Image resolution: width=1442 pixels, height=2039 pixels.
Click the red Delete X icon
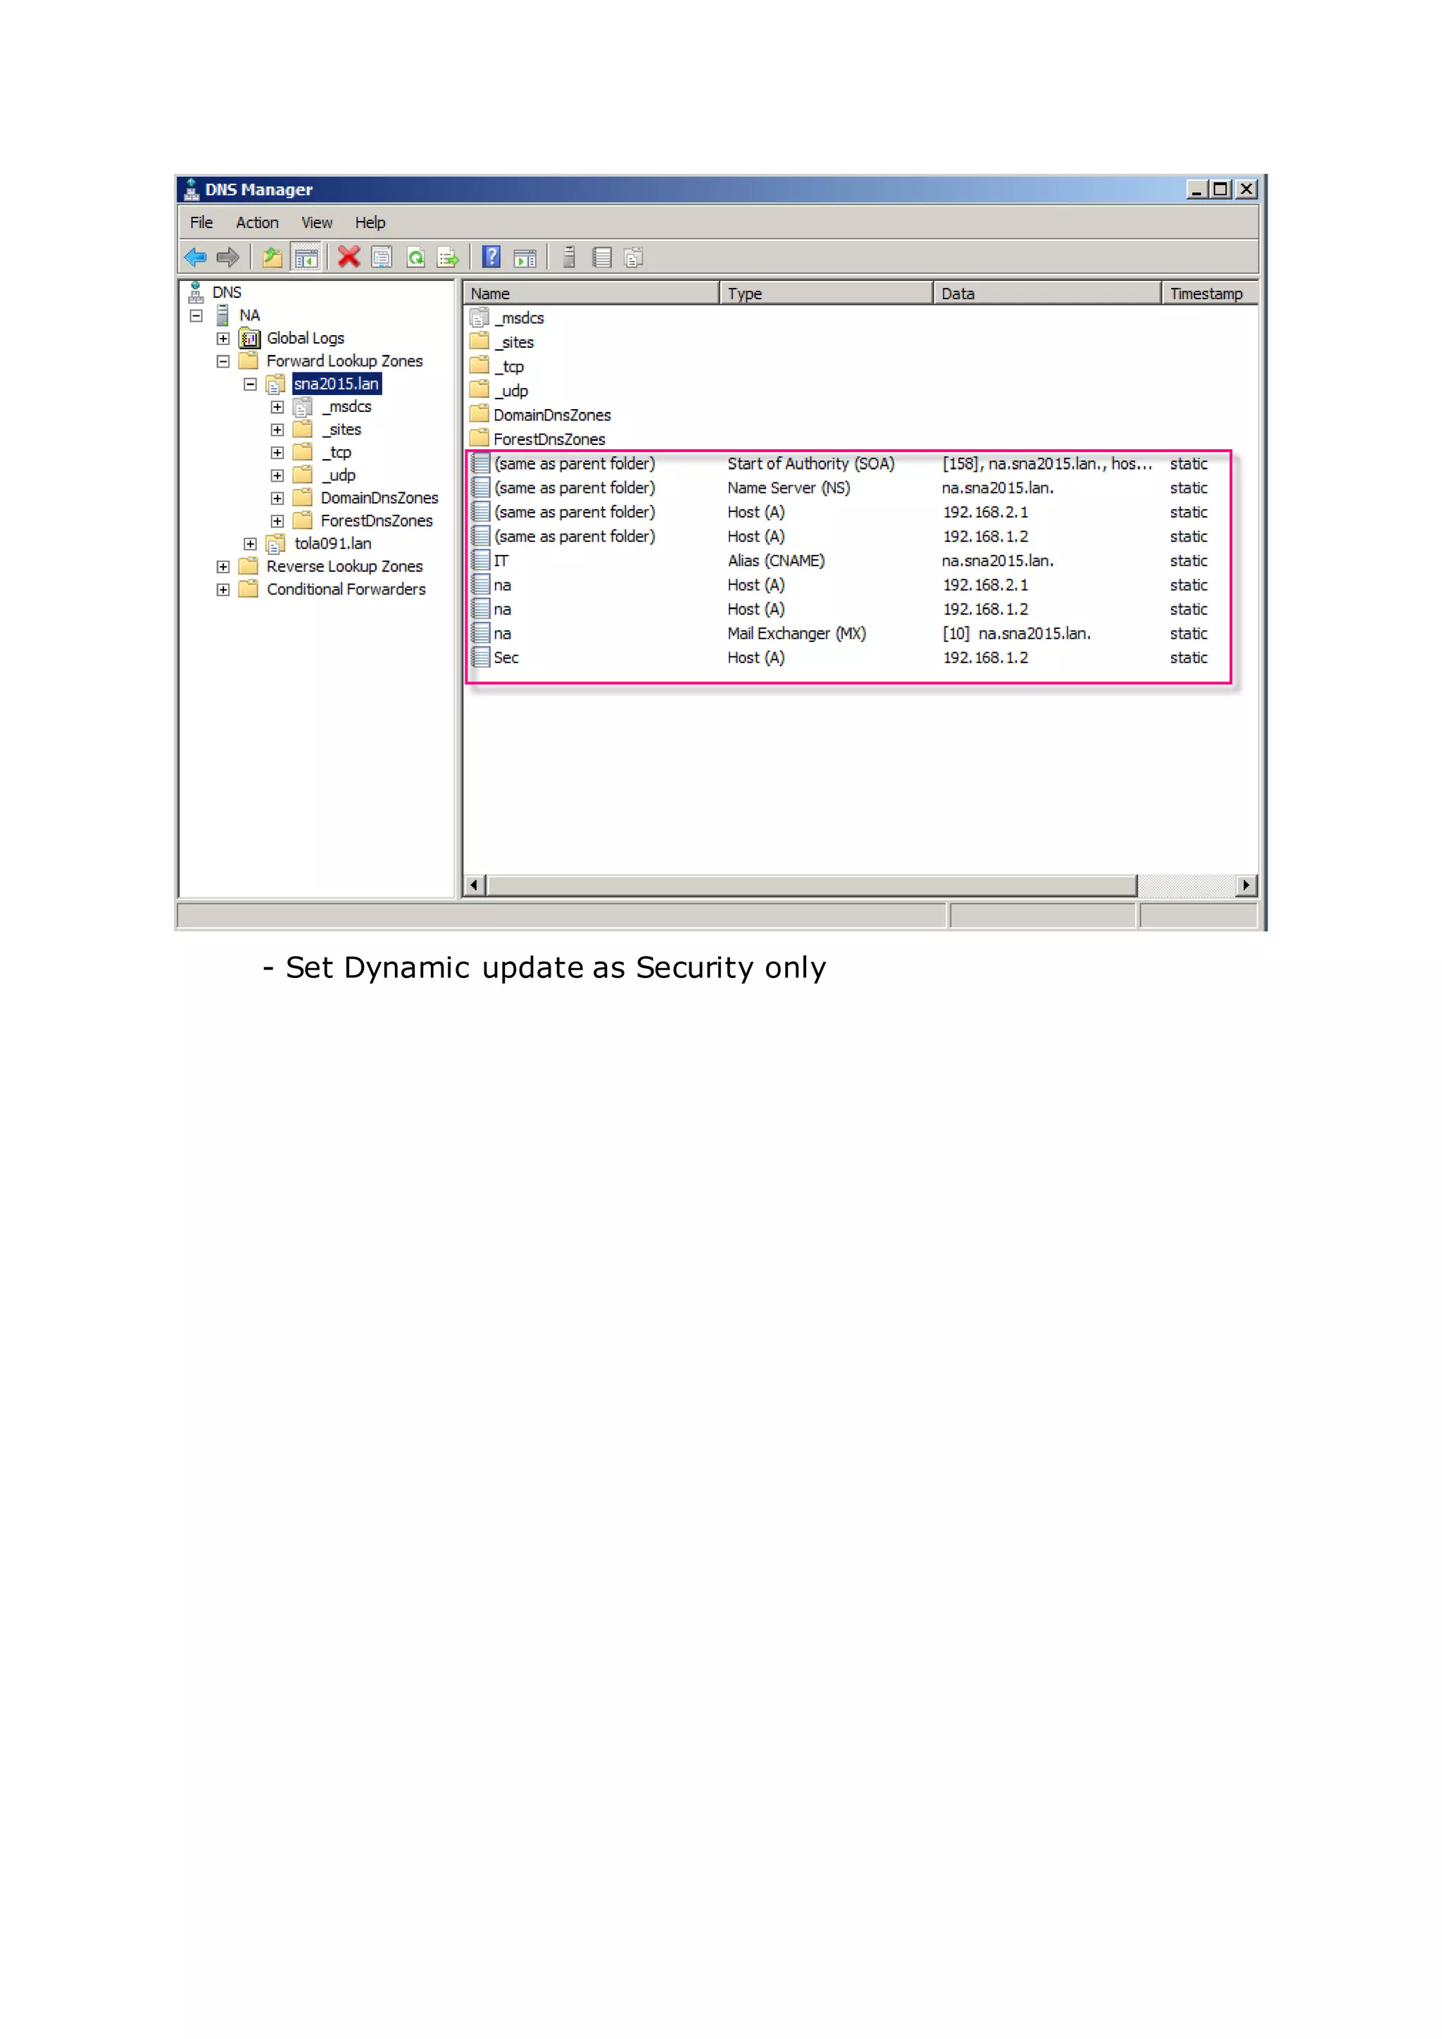tap(349, 257)
